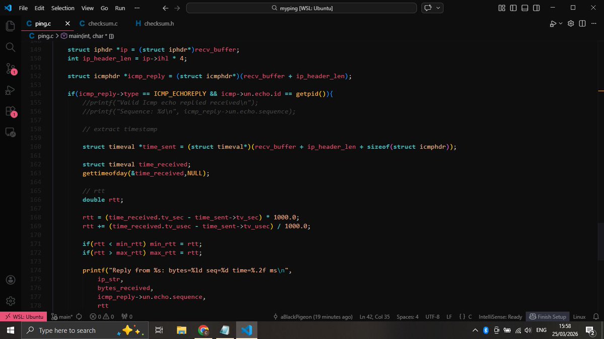The image size is (604, 339).
Task: Open the View menu
Action: (x=88, y=8)
